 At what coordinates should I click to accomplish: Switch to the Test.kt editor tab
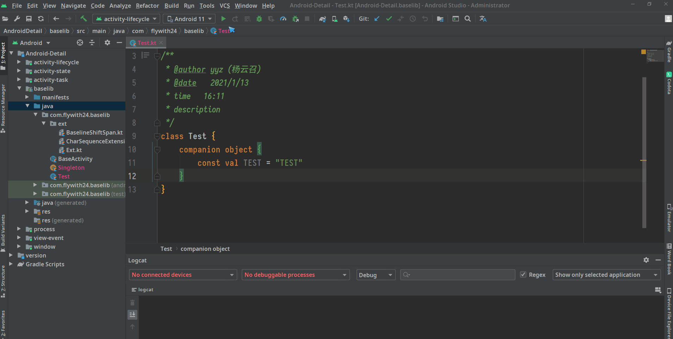point(147,43)
